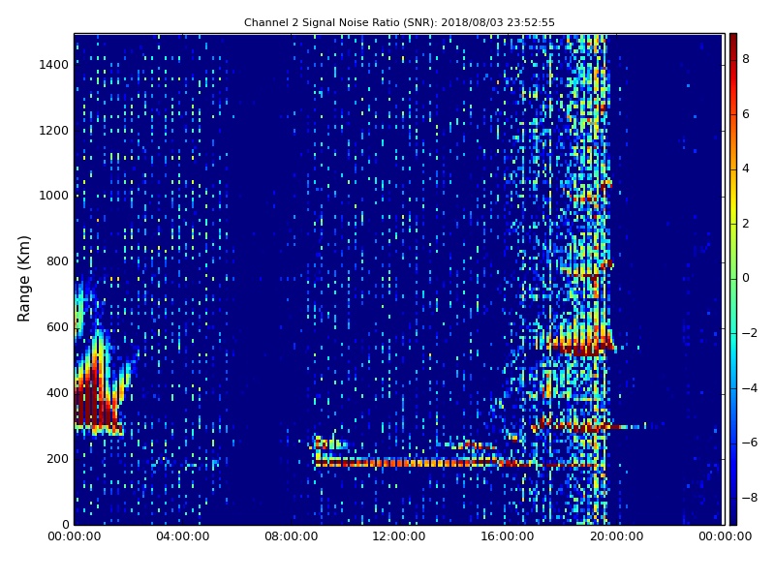Click the horizontal echo band near 200 km at noon
Viewport: 775px width, 581px height.
(407, 463)
